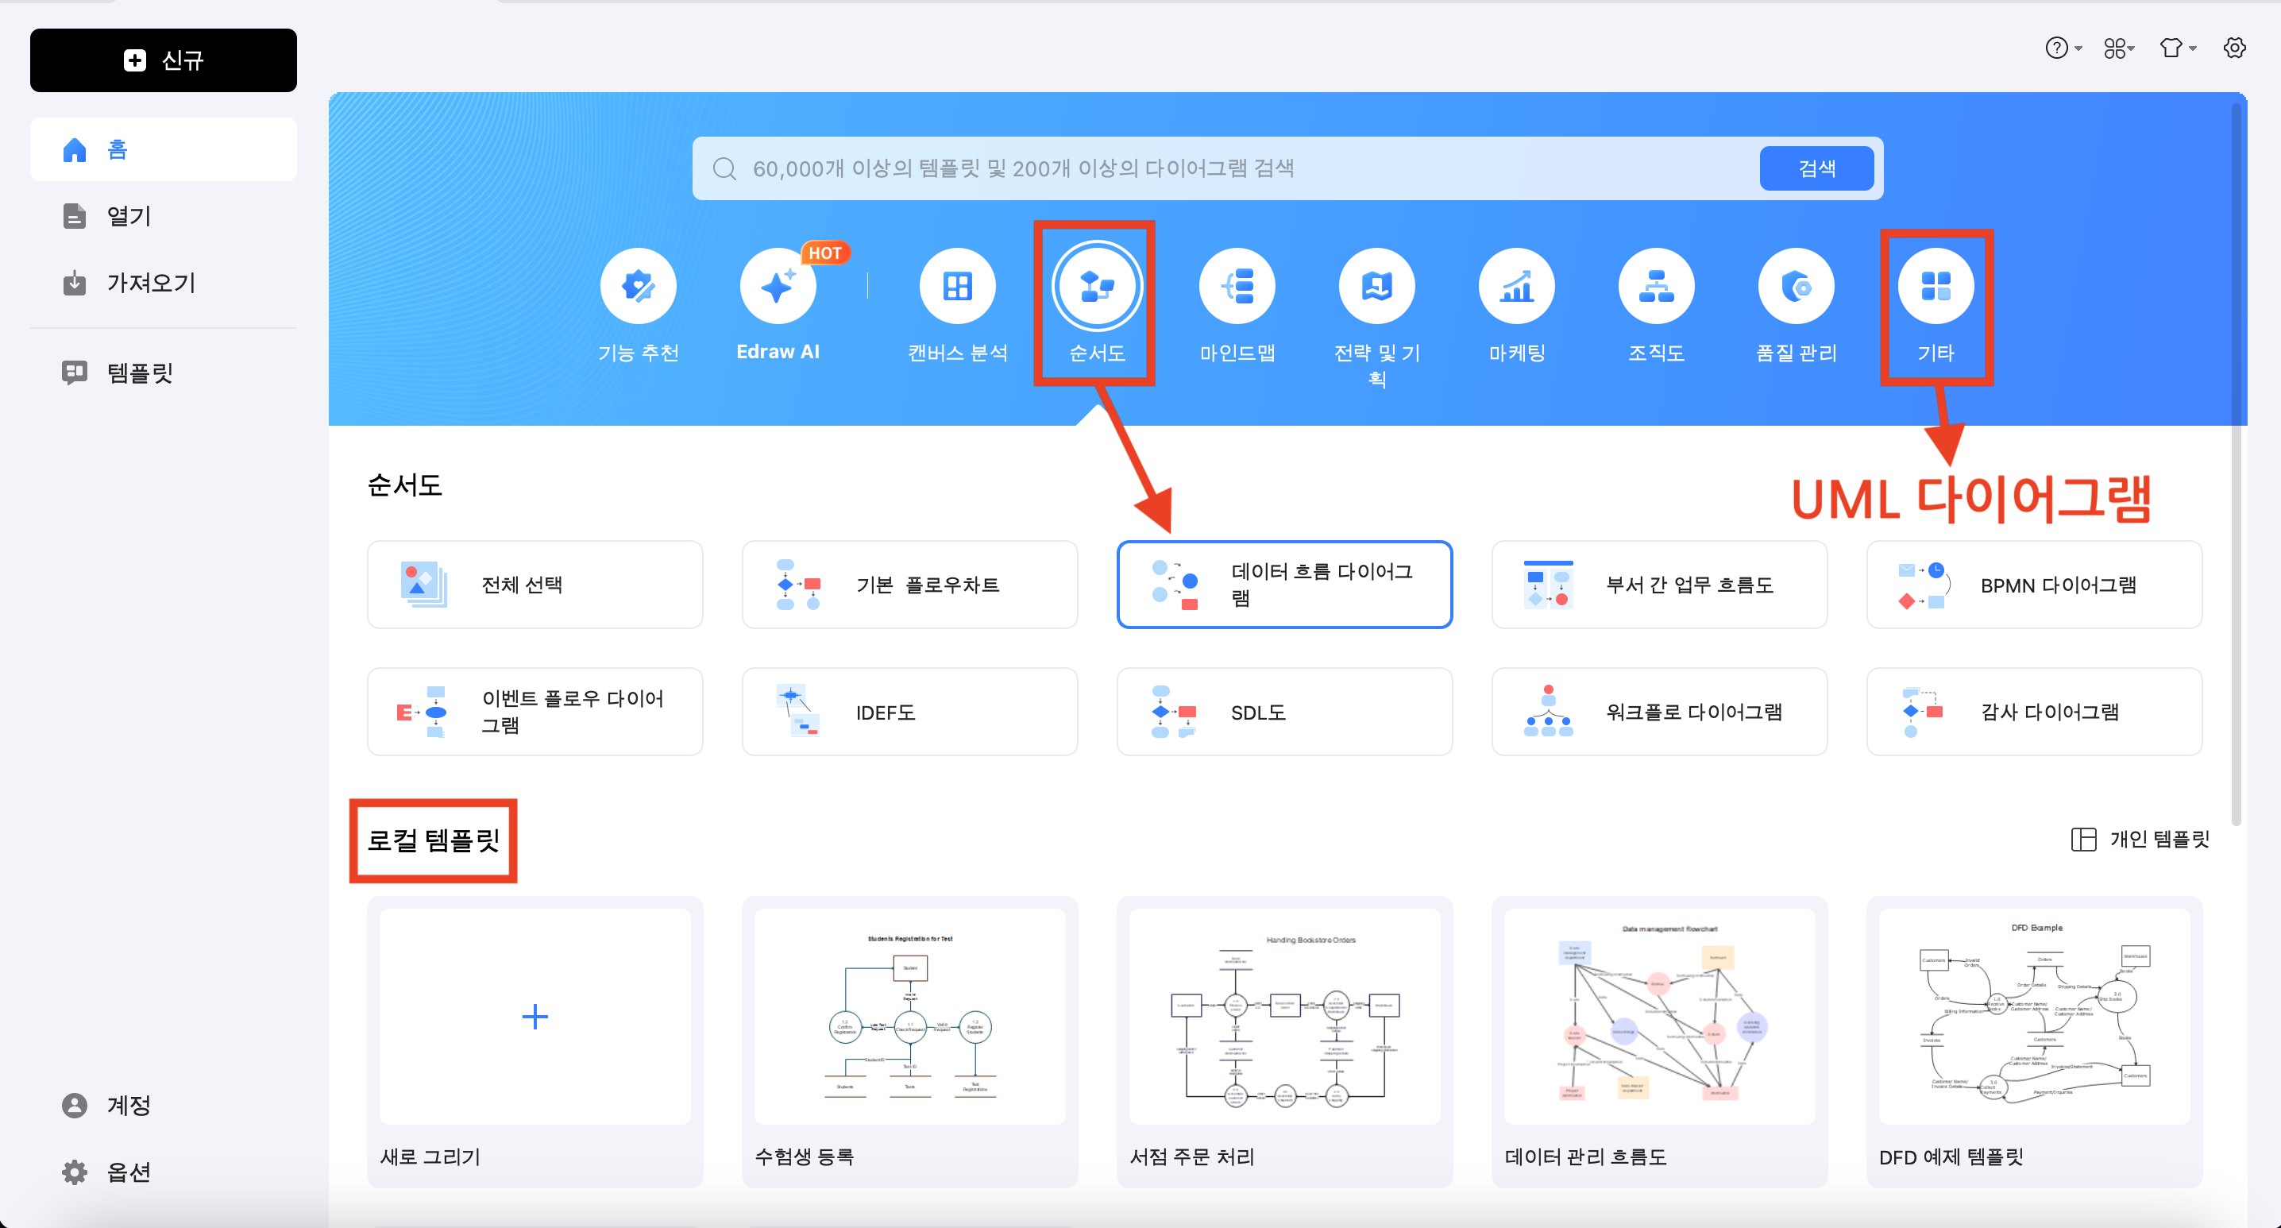
Task: Open 개인 템플릿 personal templates link
Action: pos(2140,840)
